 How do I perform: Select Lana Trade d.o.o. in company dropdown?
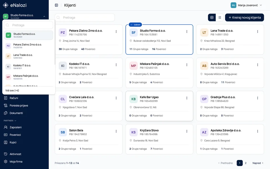coord(28,56)
